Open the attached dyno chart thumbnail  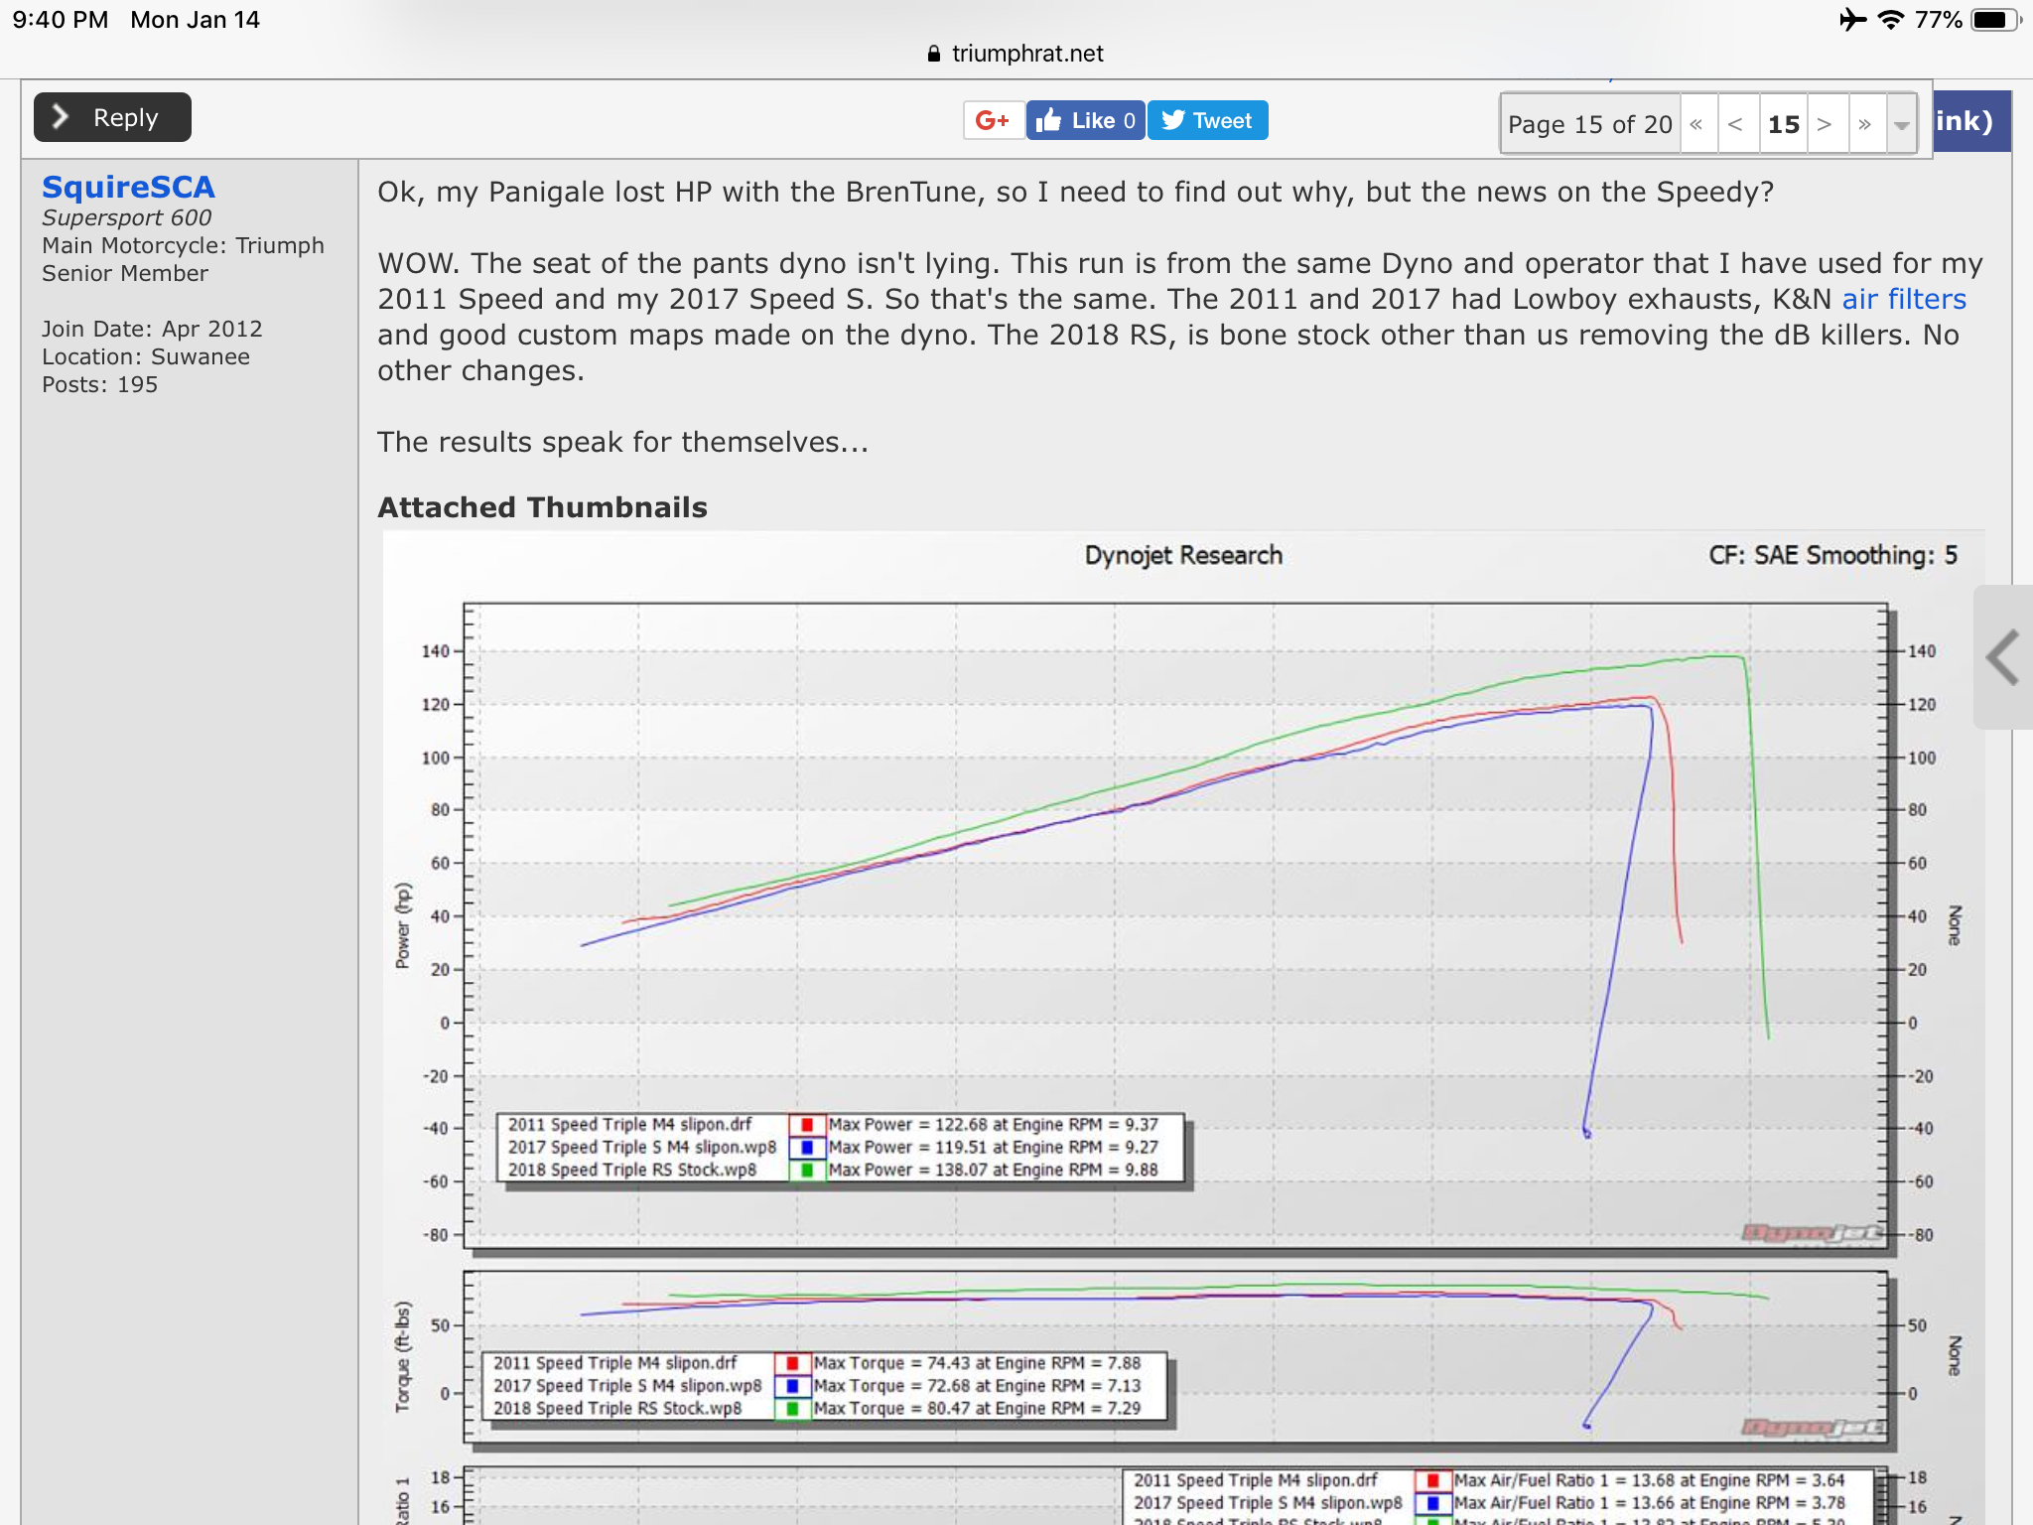(x=1183, y=1028)
